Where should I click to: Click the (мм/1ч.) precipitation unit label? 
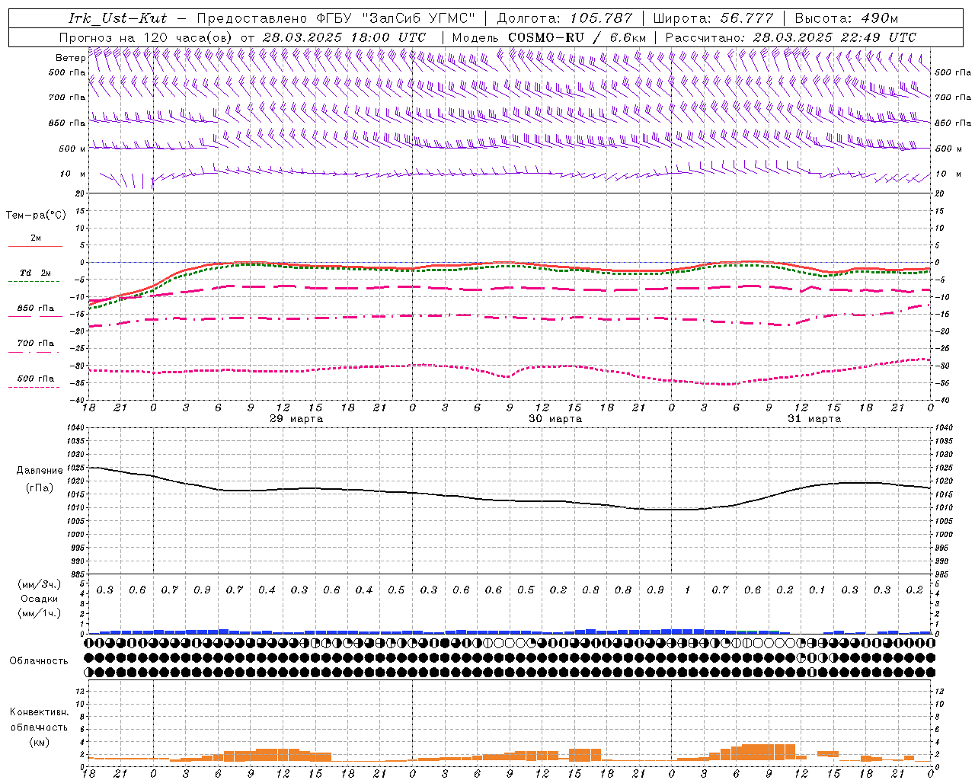coord(40,614)
